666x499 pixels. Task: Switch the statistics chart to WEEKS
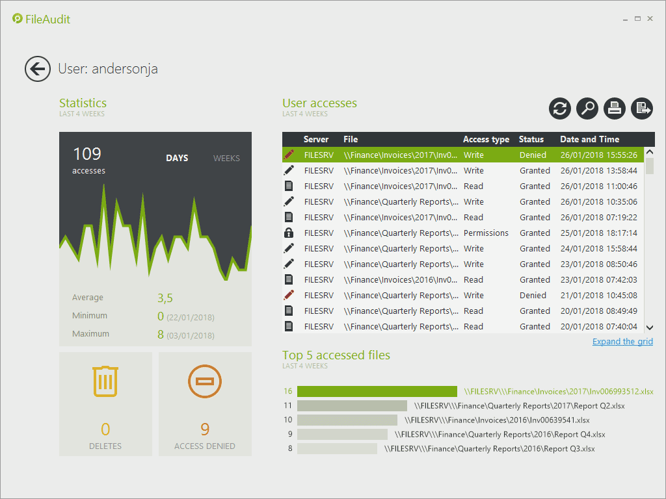(x=226, y=158)
